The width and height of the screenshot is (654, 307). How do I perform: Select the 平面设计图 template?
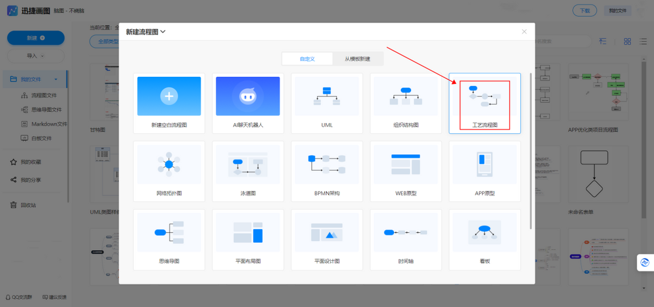(x=327, y=240)
